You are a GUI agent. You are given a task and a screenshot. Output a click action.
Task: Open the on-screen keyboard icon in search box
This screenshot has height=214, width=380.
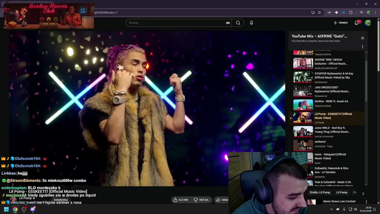[228, 23]
